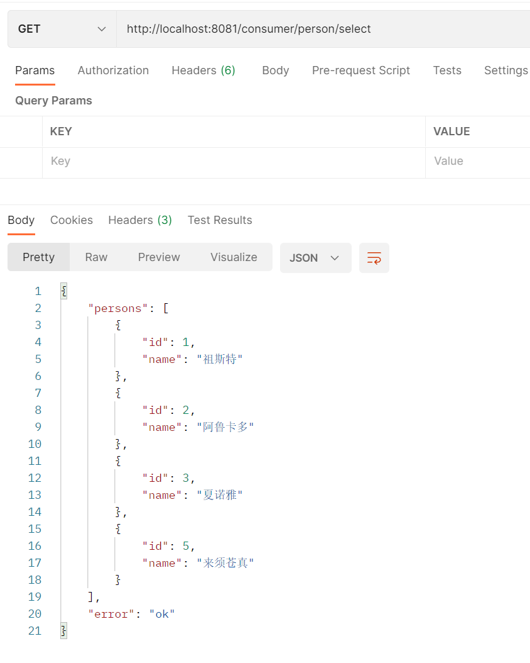View response Cookies tab
530x663 pixels.
[72, 220]
